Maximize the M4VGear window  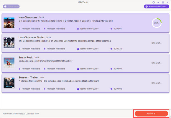[163, 2]
